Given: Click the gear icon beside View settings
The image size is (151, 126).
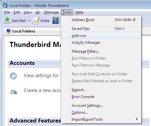Looking at the screenshot, I should click(13, 76).
